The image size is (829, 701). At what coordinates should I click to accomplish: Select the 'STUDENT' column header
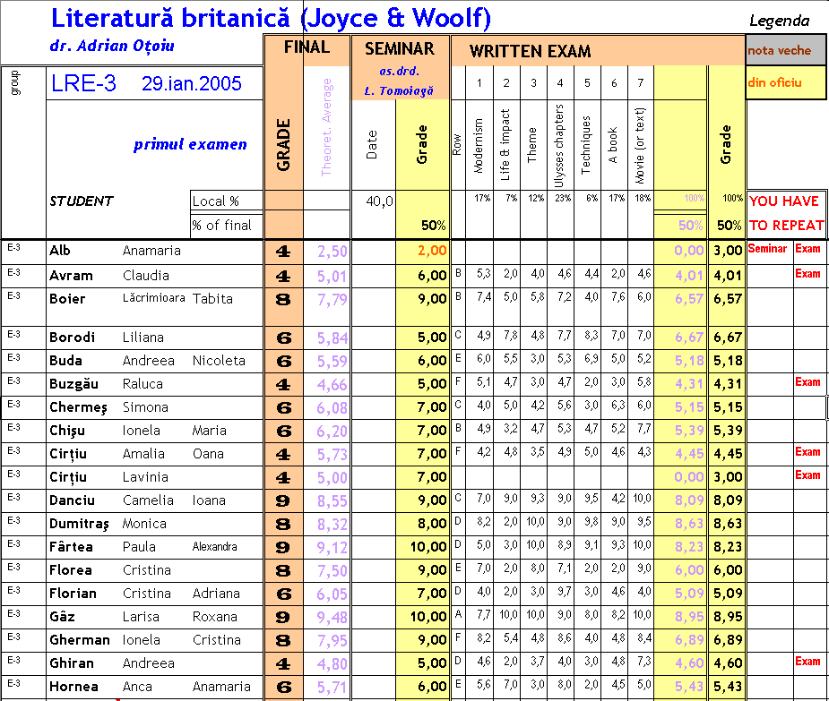(x=81, y=201)
